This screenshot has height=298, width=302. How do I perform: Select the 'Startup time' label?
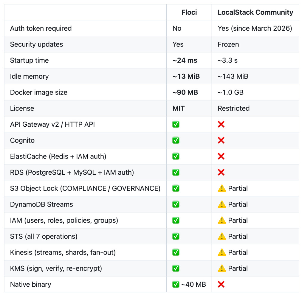[29, 60]
